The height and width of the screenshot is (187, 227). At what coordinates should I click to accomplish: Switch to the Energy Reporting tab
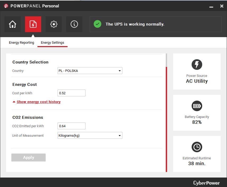tap(21, 43)
